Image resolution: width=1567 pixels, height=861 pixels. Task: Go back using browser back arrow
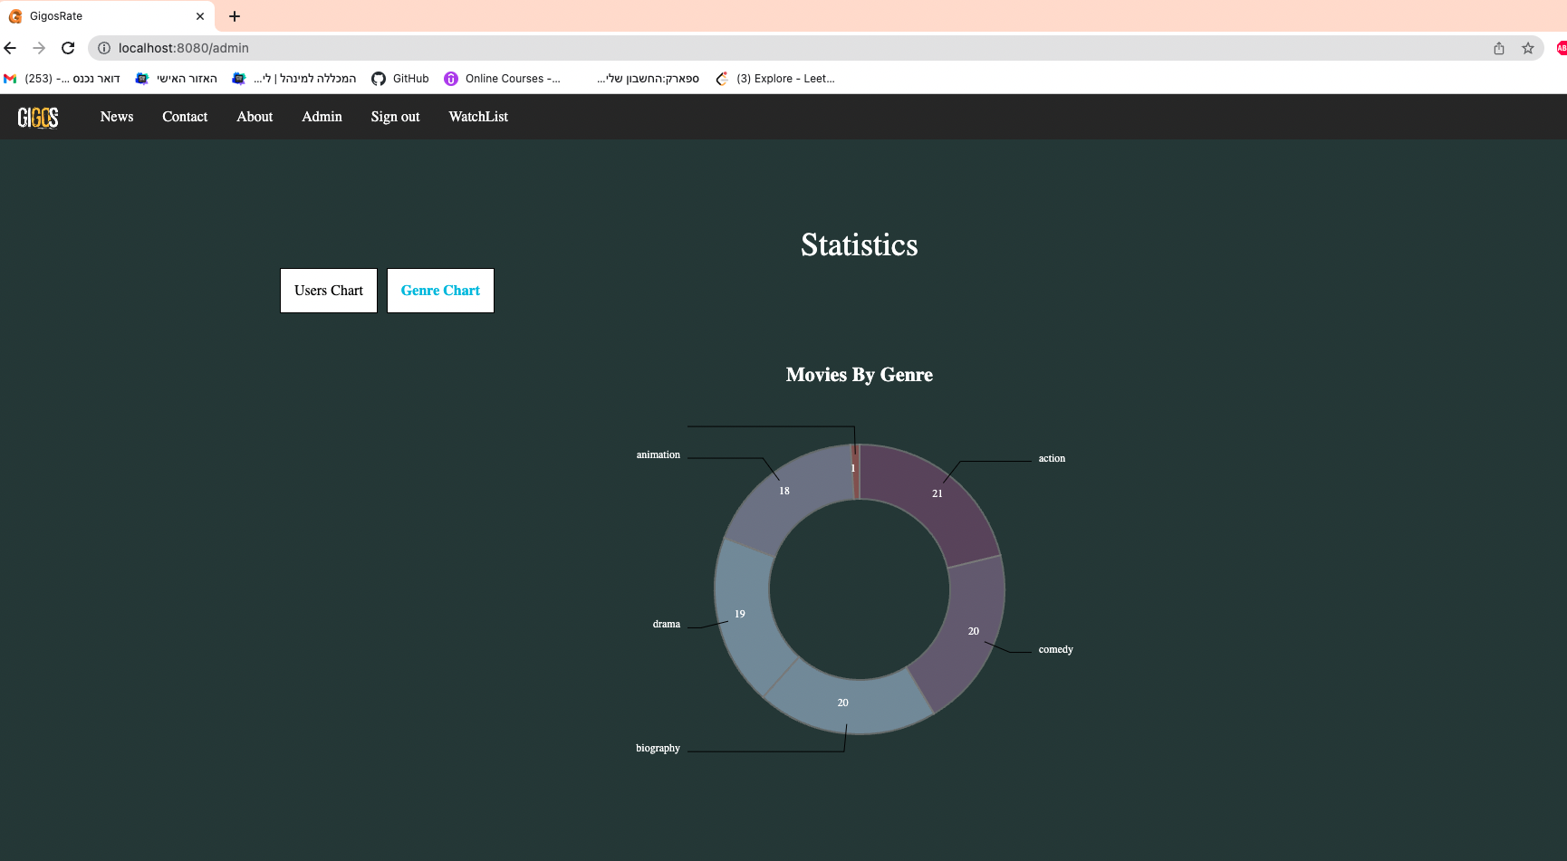coord(10,48)
